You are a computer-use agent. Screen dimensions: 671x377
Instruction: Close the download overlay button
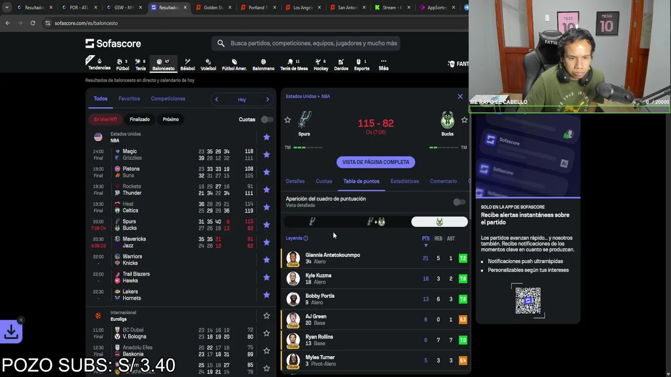21,320
